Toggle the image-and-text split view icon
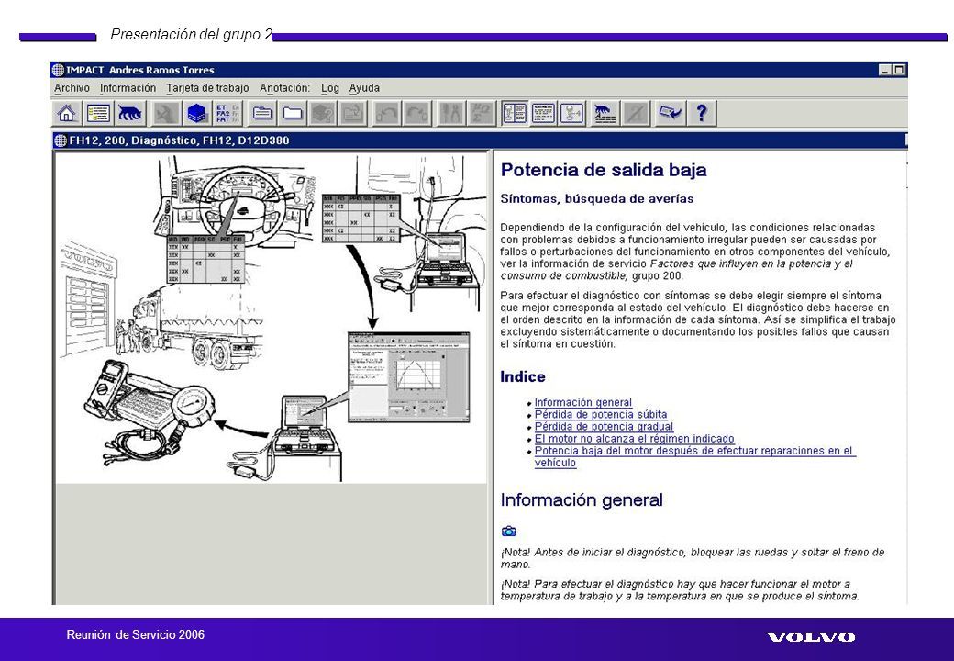Image resolution: width=954 pixels, height=661 pixels. pyautogui.click(x=514, y=113)
